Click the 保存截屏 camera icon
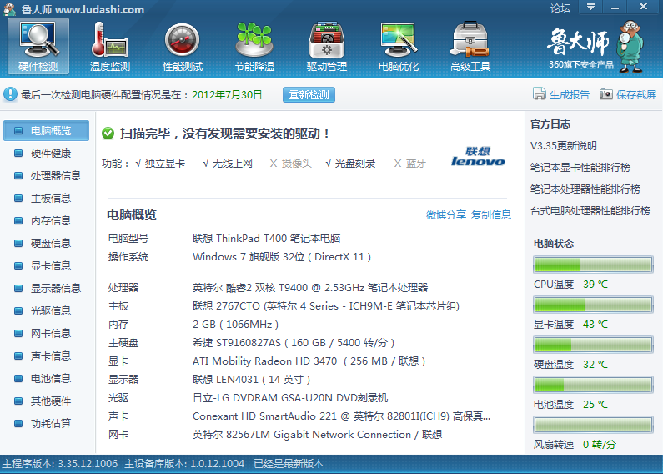 click(x=606, y=95)
